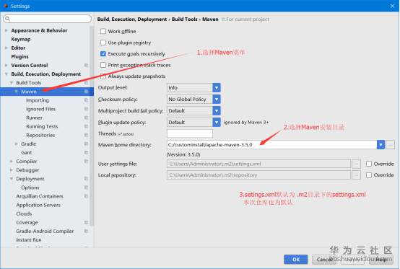
Task: Toggle the Work offline checkbox
Action: (x=103, y=31)
